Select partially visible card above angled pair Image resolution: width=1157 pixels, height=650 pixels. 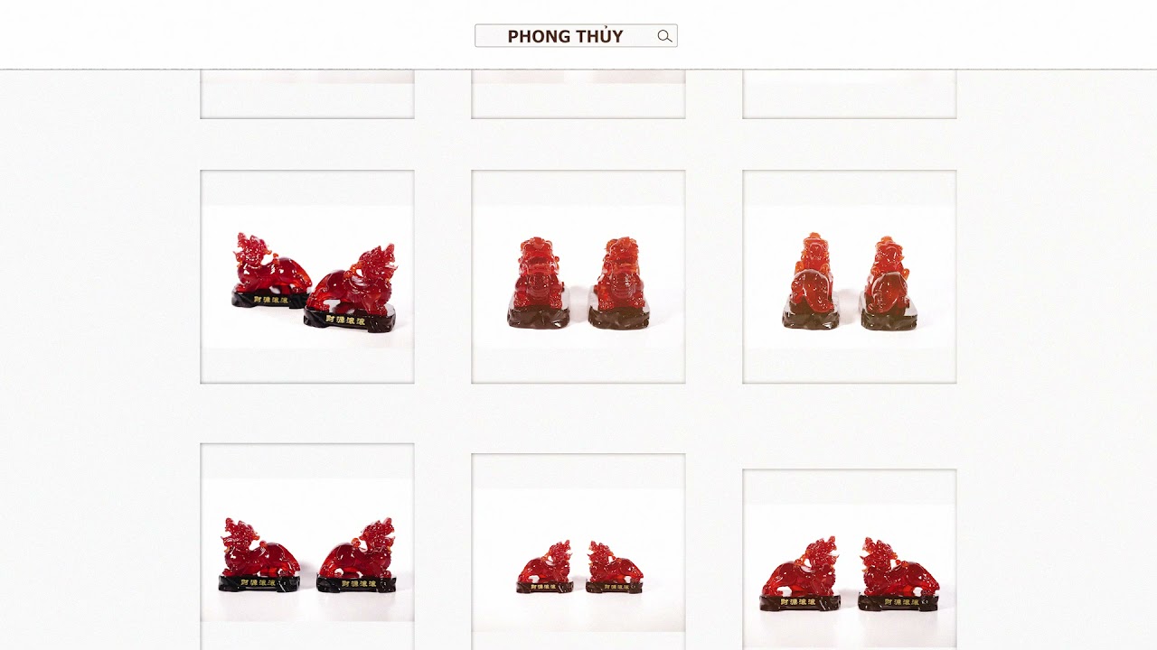pos(307,94)
